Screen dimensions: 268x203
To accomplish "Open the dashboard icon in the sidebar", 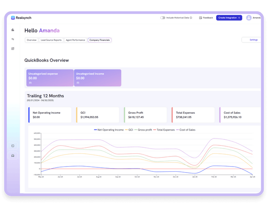I will click(x=13, y=30).
